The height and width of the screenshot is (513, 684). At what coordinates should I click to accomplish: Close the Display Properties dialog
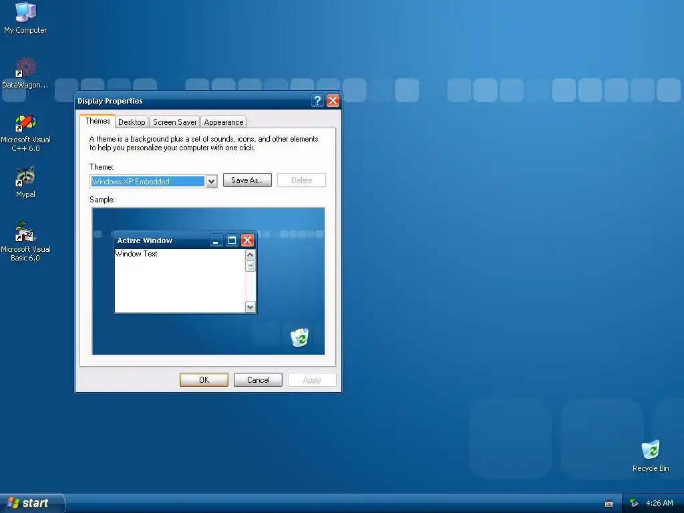tap(333, 101)
